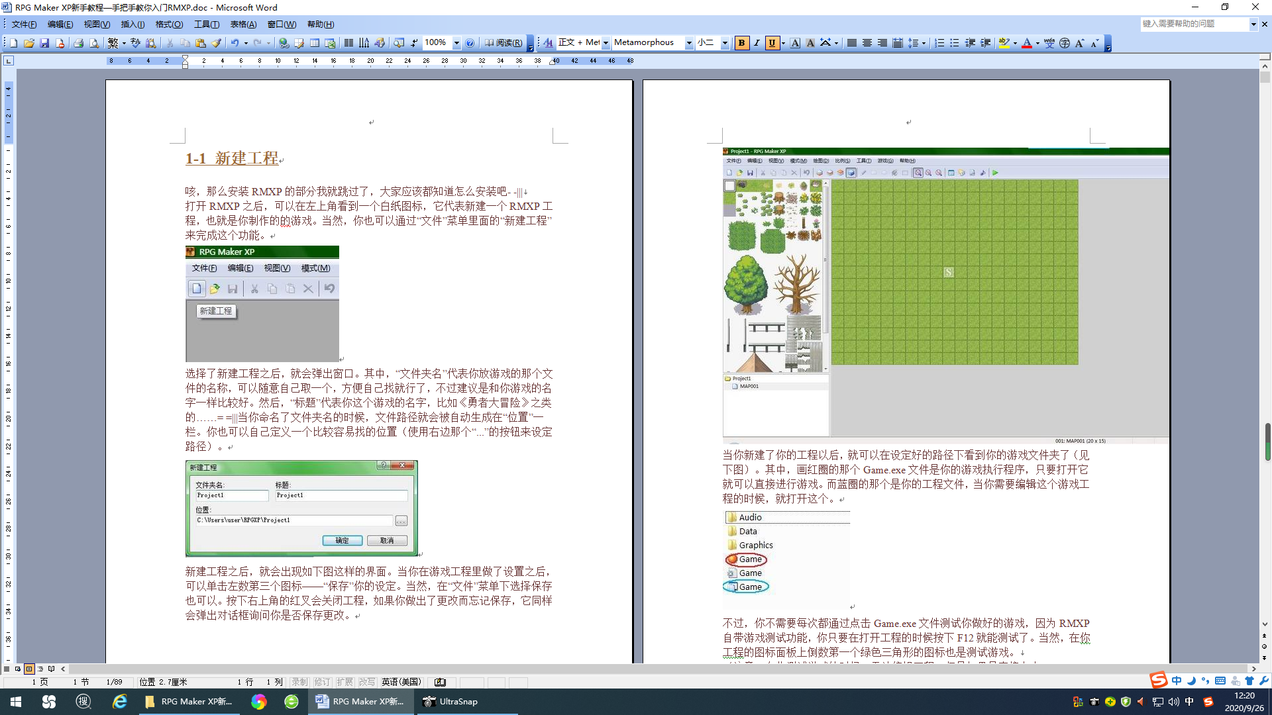Viewport: 1272px width, 715px height.
Task: Open the font size dropdown showing 小二
Action: coord(725,43)
